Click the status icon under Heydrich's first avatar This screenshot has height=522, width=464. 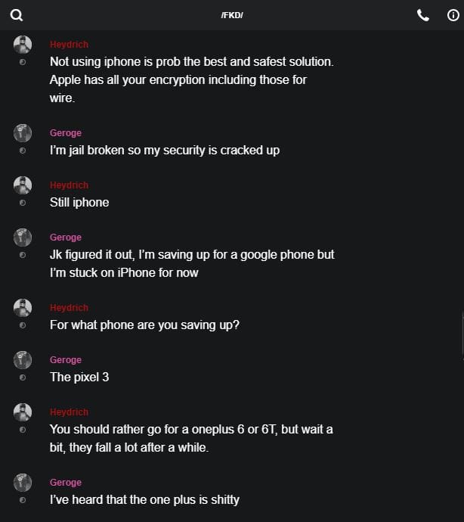click(x=23, y=62)
